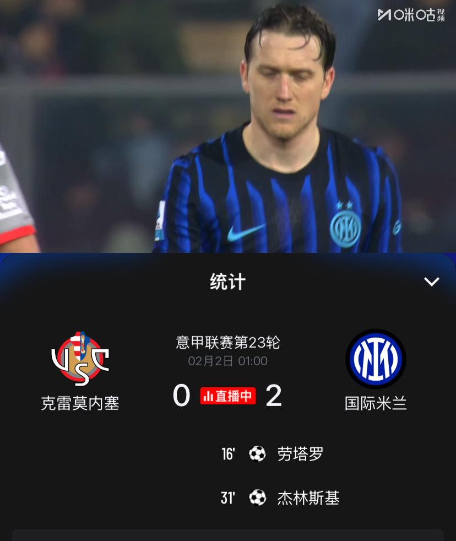Tap the 国际米兰 team name
456x541 pixels.
click(x=376, y=403)
